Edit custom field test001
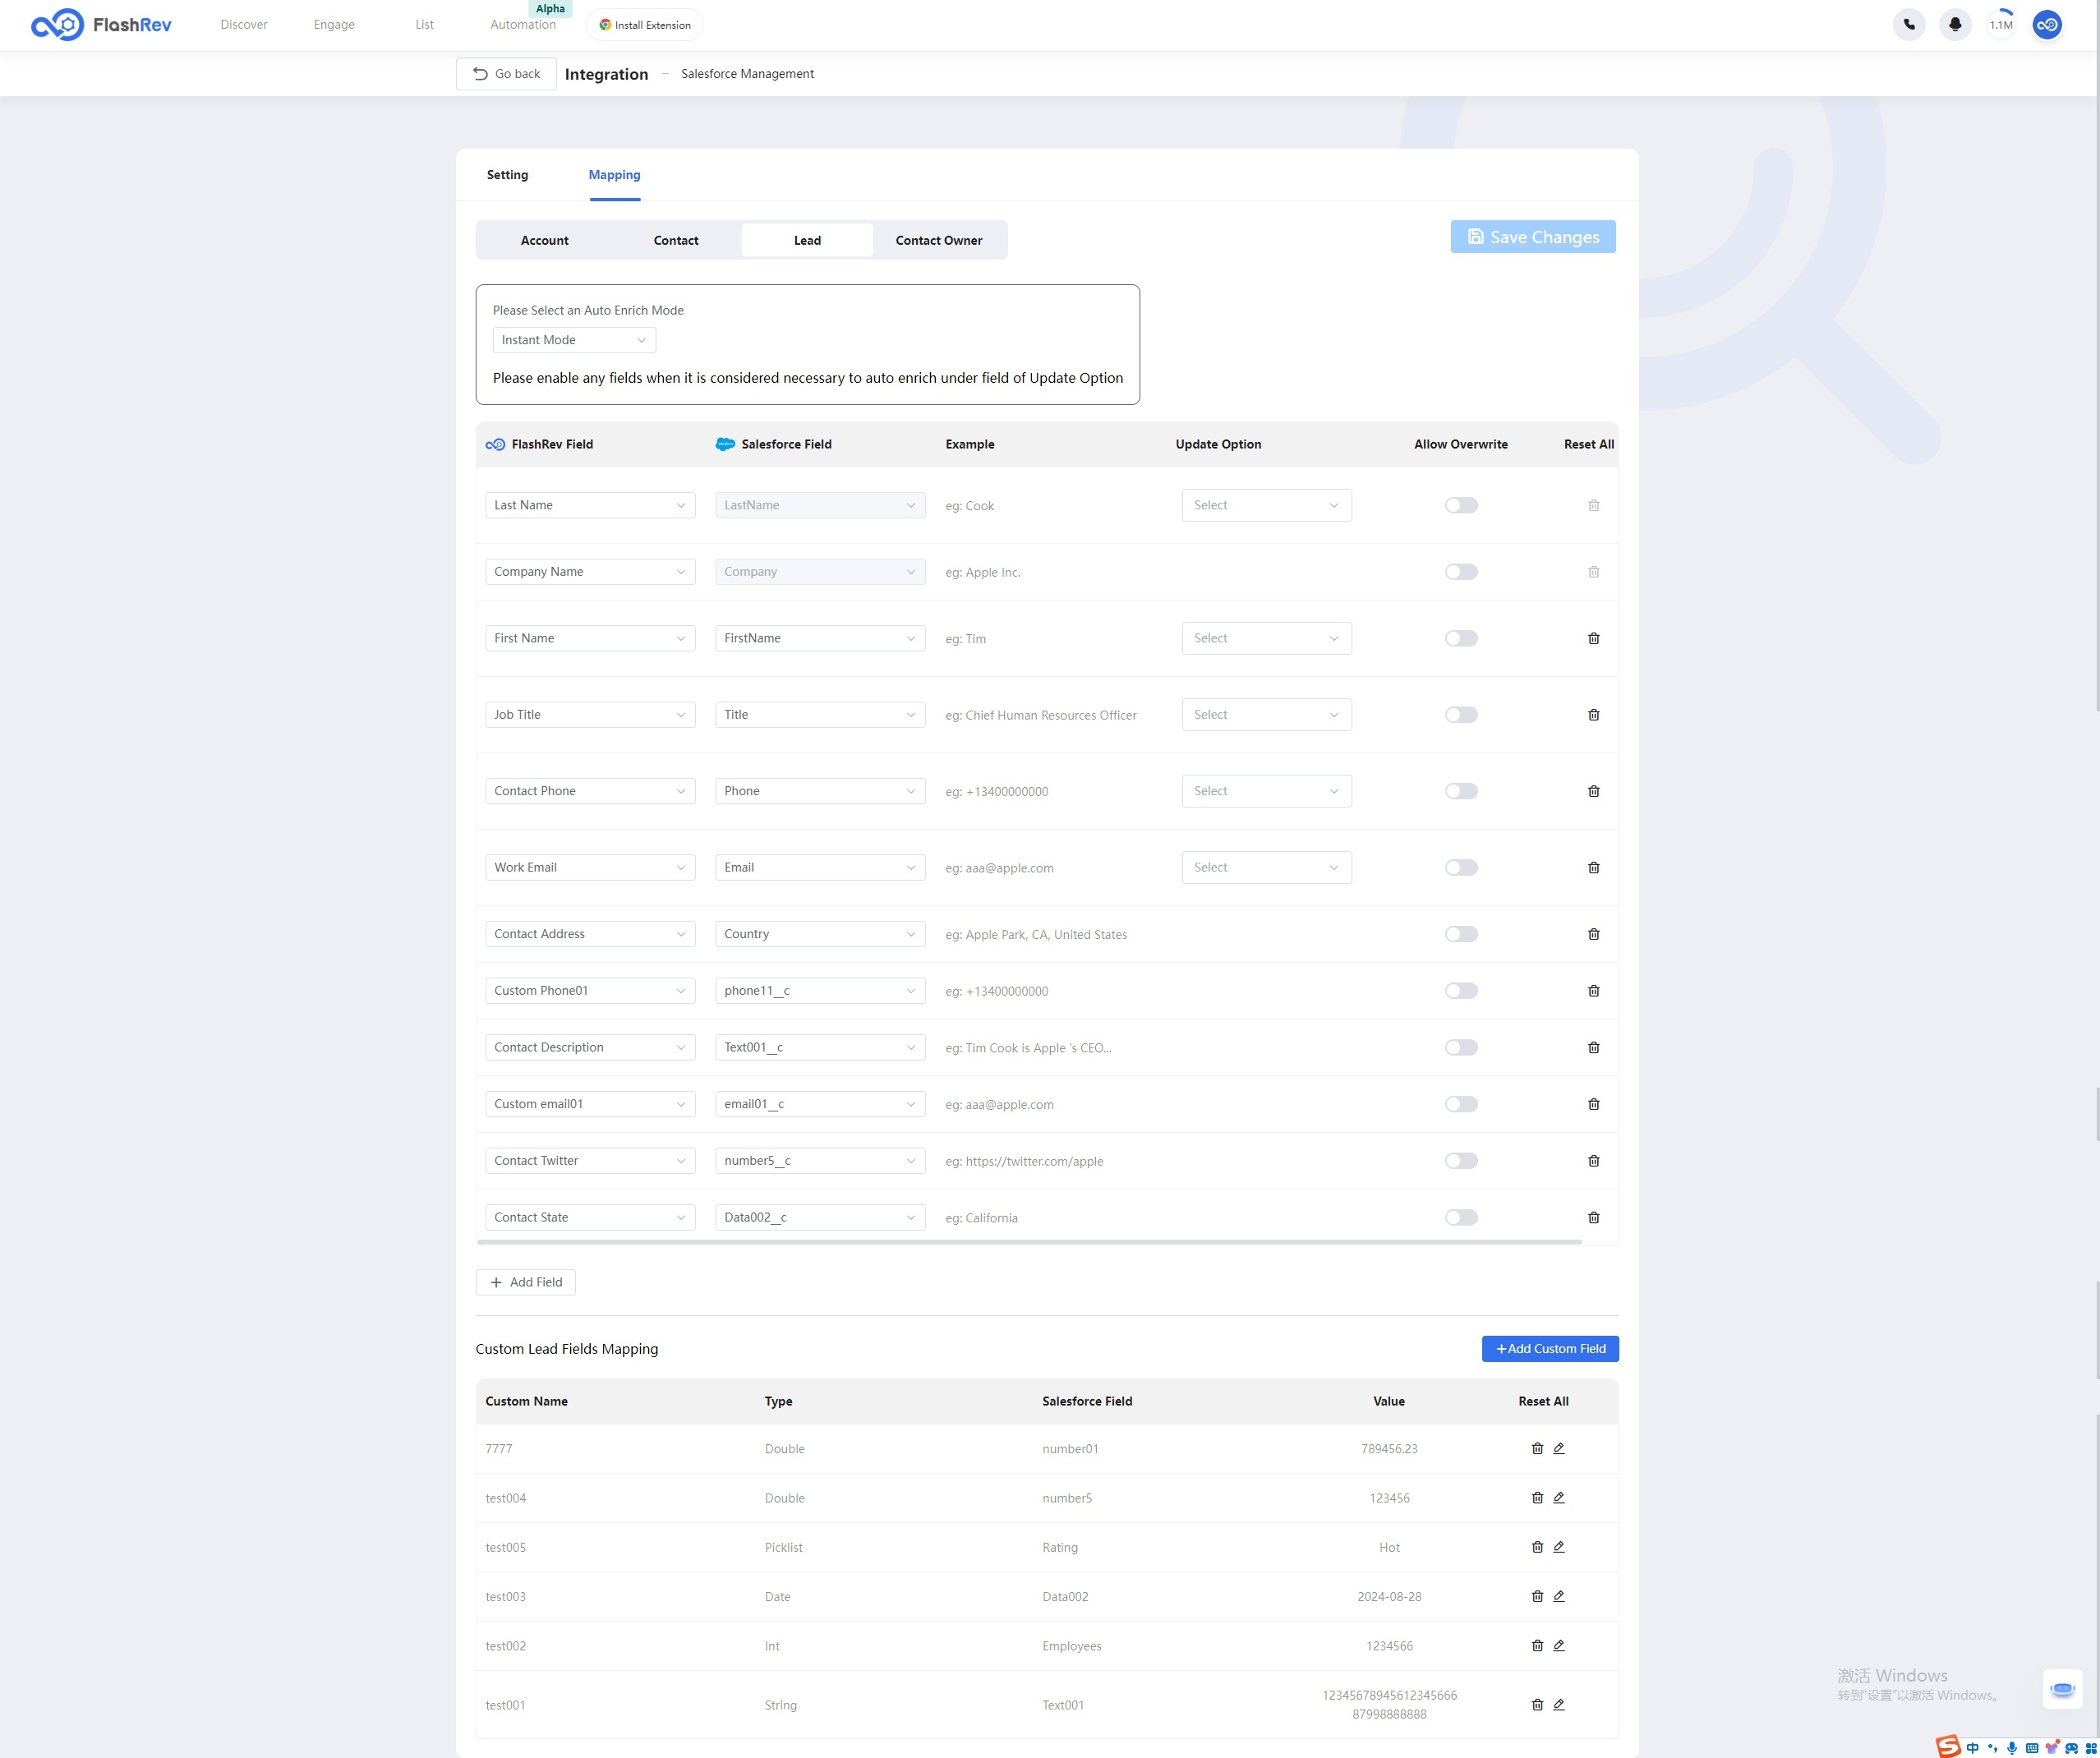 [x=1559, y=1705]
